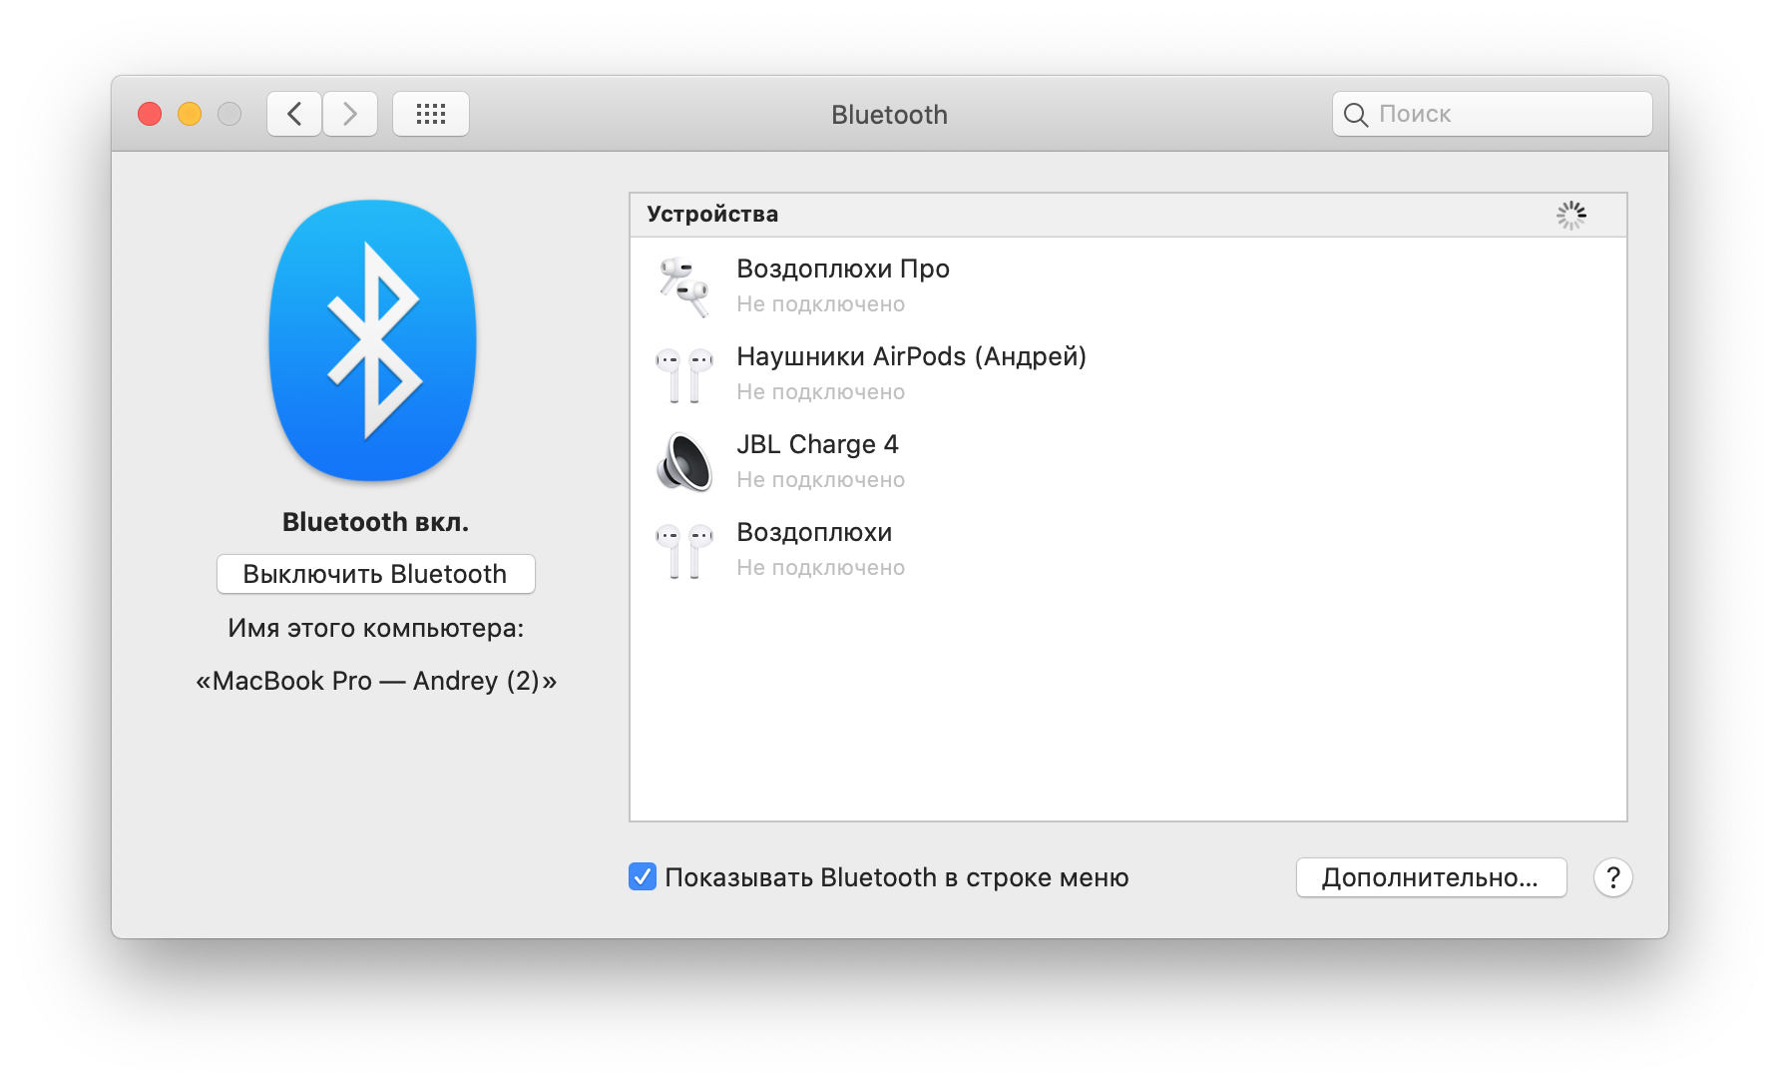Select the AirPods icon beside Воздоплюхи

683,550
